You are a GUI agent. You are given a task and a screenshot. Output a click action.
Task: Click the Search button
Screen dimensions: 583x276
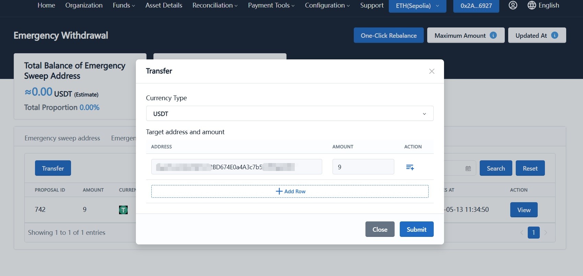pos(495,168)
